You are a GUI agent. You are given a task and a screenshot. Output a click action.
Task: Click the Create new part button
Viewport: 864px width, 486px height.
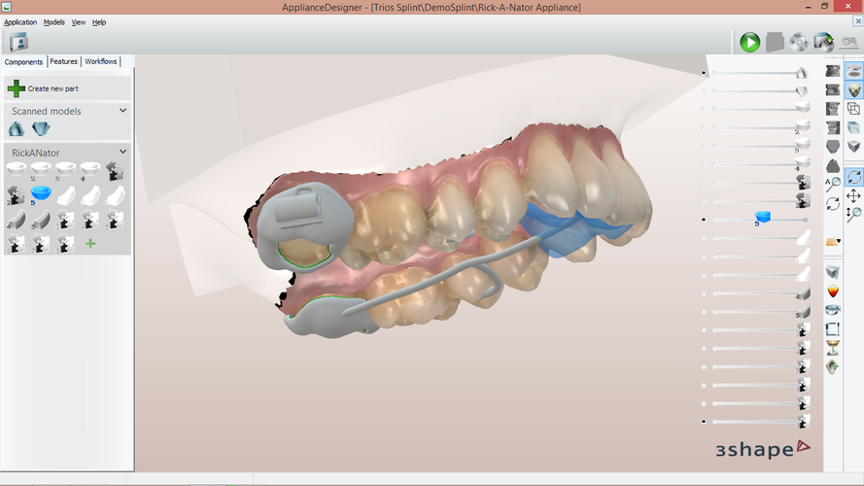click(67, 88)
